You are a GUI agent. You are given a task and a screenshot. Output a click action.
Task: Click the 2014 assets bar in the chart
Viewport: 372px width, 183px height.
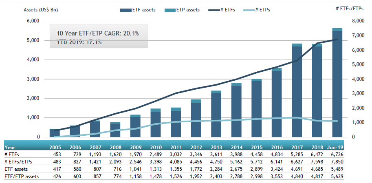236,110
